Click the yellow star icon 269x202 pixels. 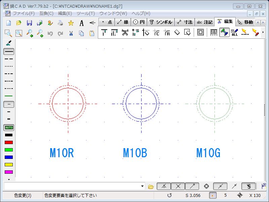click(71, 23)
